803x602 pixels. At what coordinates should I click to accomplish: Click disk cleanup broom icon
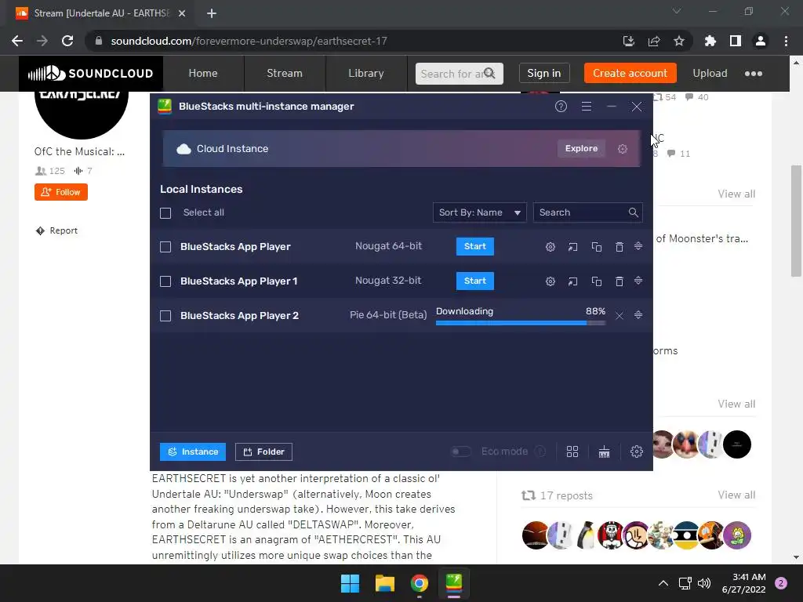pyautogui.click(x=605, y=451)
